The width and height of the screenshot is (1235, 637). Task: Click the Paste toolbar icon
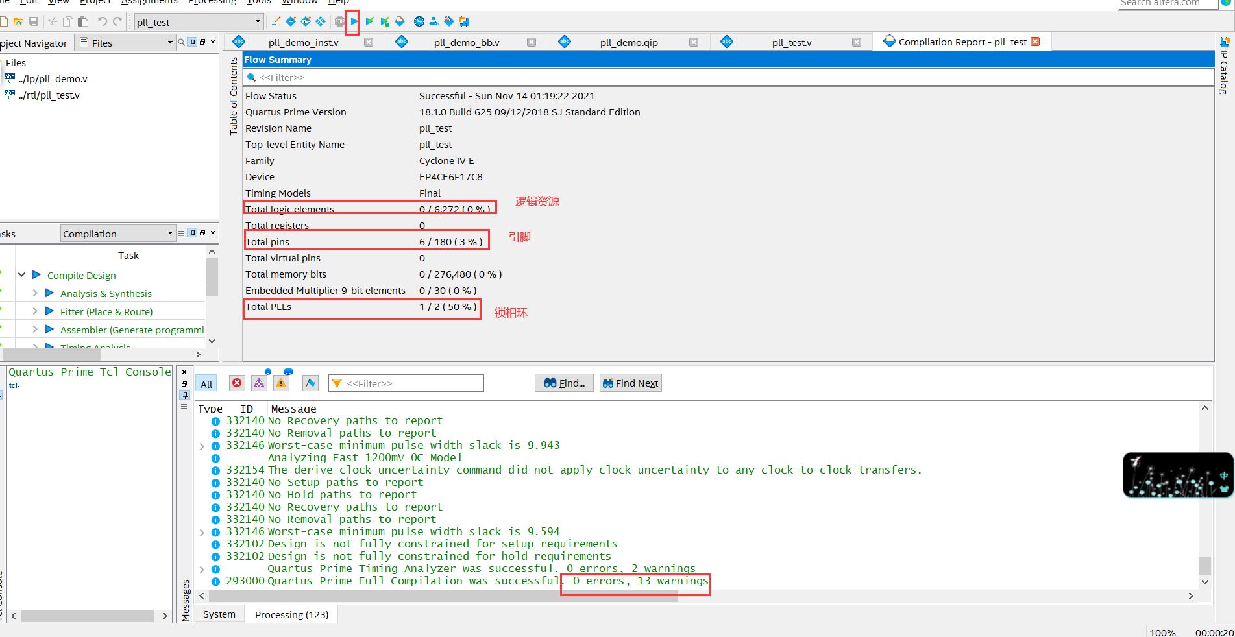pos(83,21)
